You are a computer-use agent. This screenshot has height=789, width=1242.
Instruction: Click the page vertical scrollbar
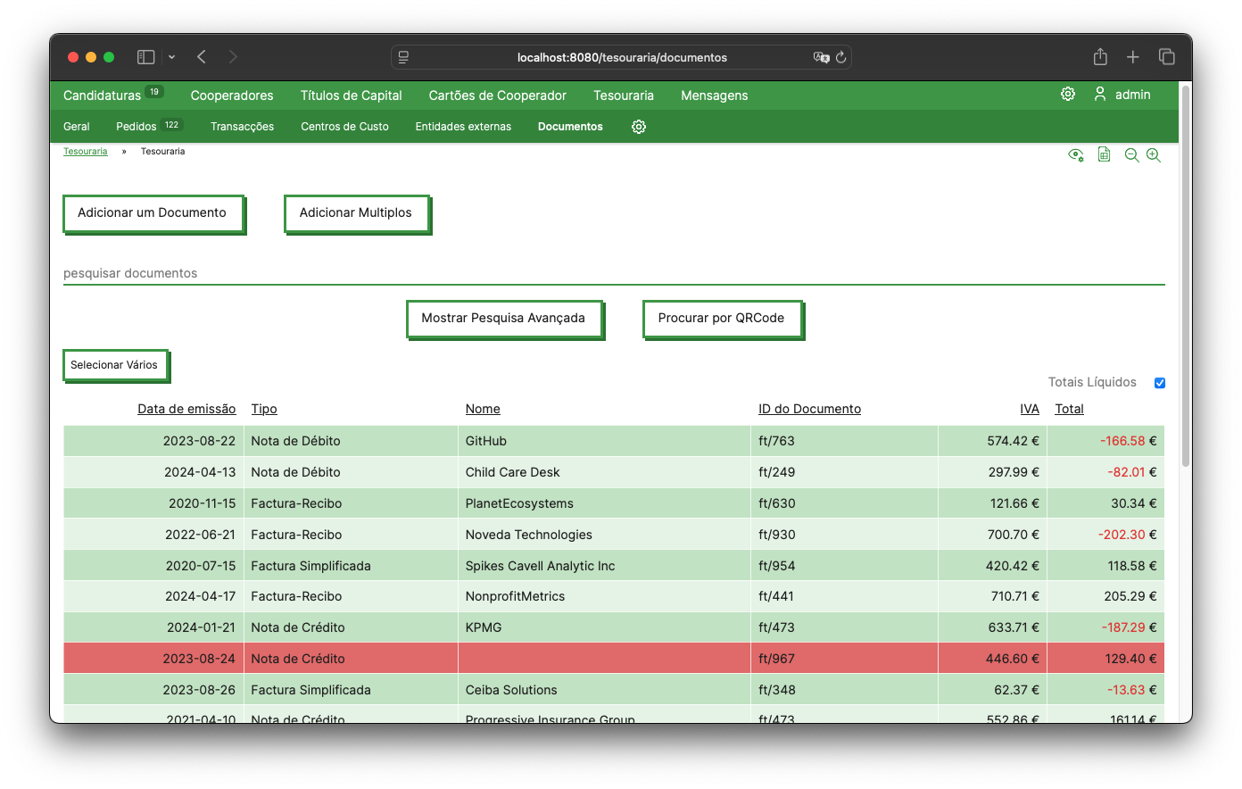pos(1186,275)
